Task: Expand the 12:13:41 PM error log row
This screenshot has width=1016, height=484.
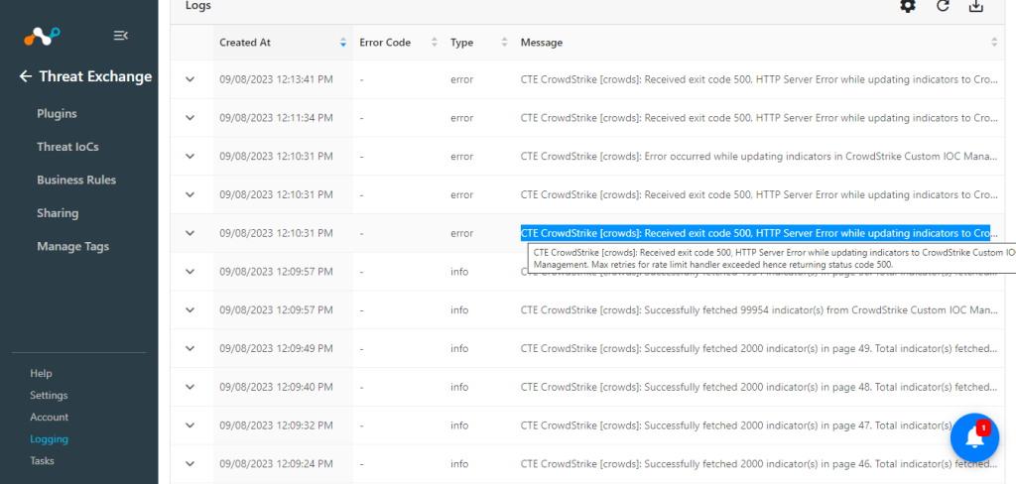Action: 190,79
